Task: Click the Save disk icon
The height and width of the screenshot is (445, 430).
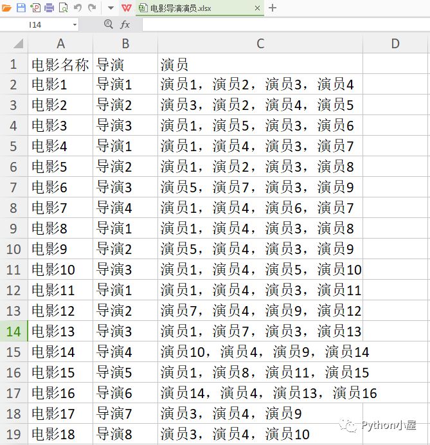Action: pos(21,8)
